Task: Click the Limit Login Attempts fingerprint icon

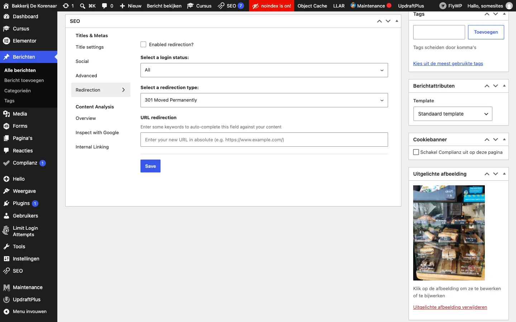Action: 6,231
